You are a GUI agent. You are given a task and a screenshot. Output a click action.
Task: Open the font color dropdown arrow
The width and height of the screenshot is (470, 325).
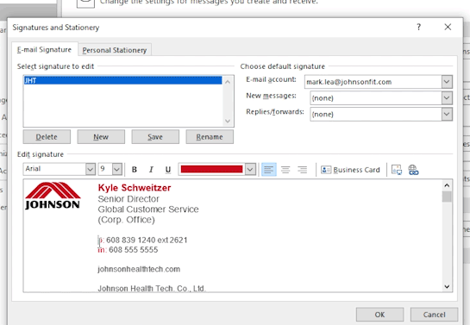(250, 170)
